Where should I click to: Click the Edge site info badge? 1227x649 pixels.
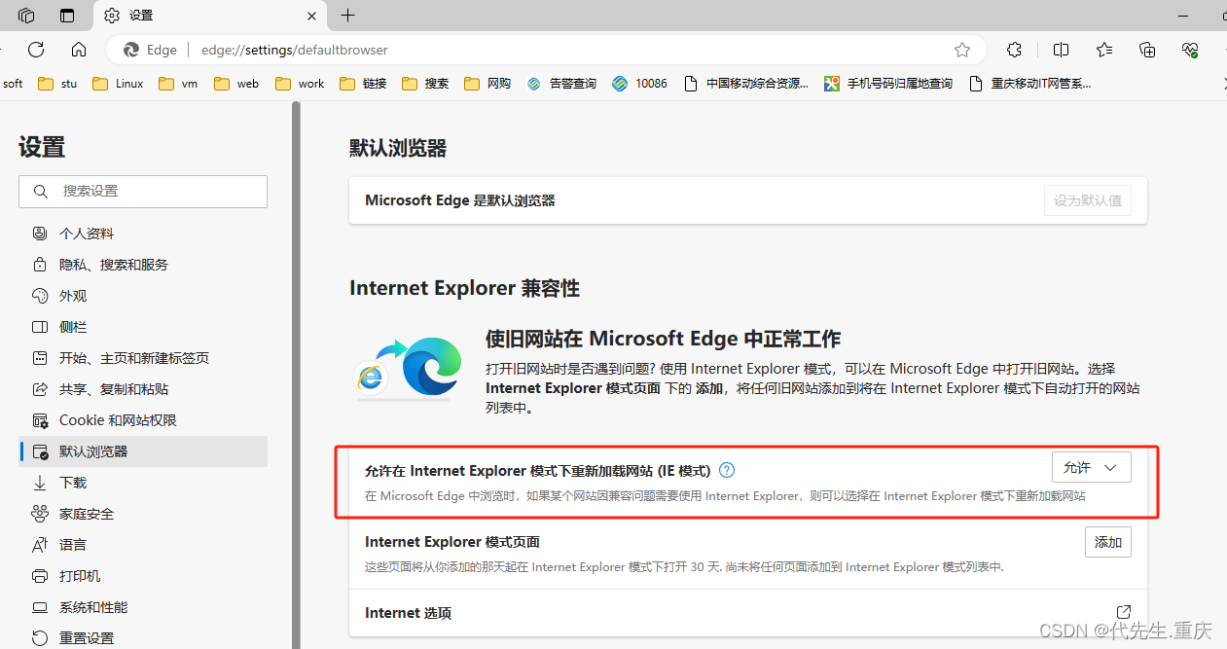(x=150, y=50)
